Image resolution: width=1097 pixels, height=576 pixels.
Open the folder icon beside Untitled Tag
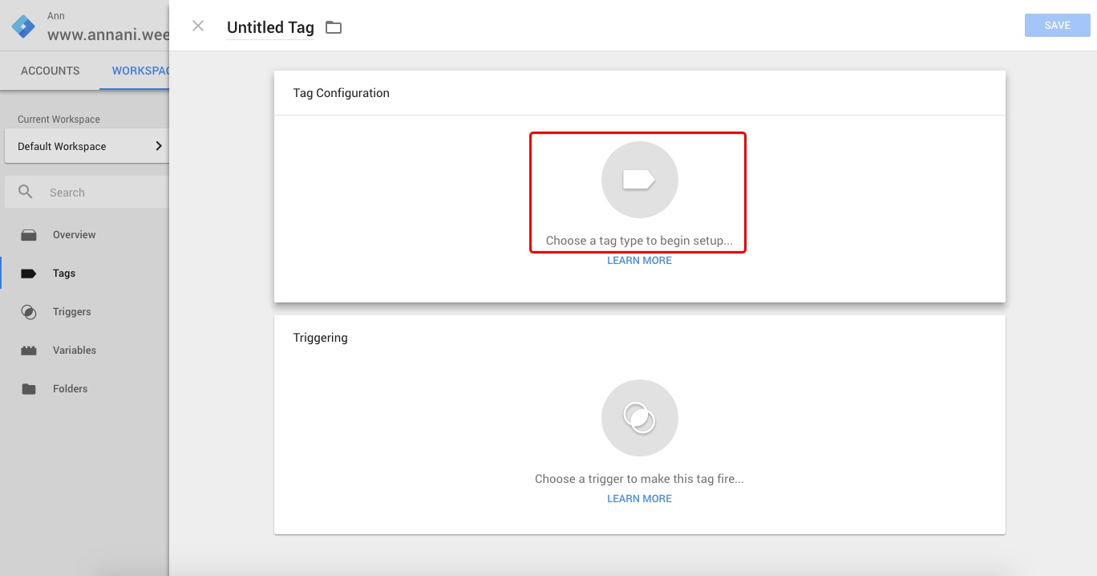(334, 27)
